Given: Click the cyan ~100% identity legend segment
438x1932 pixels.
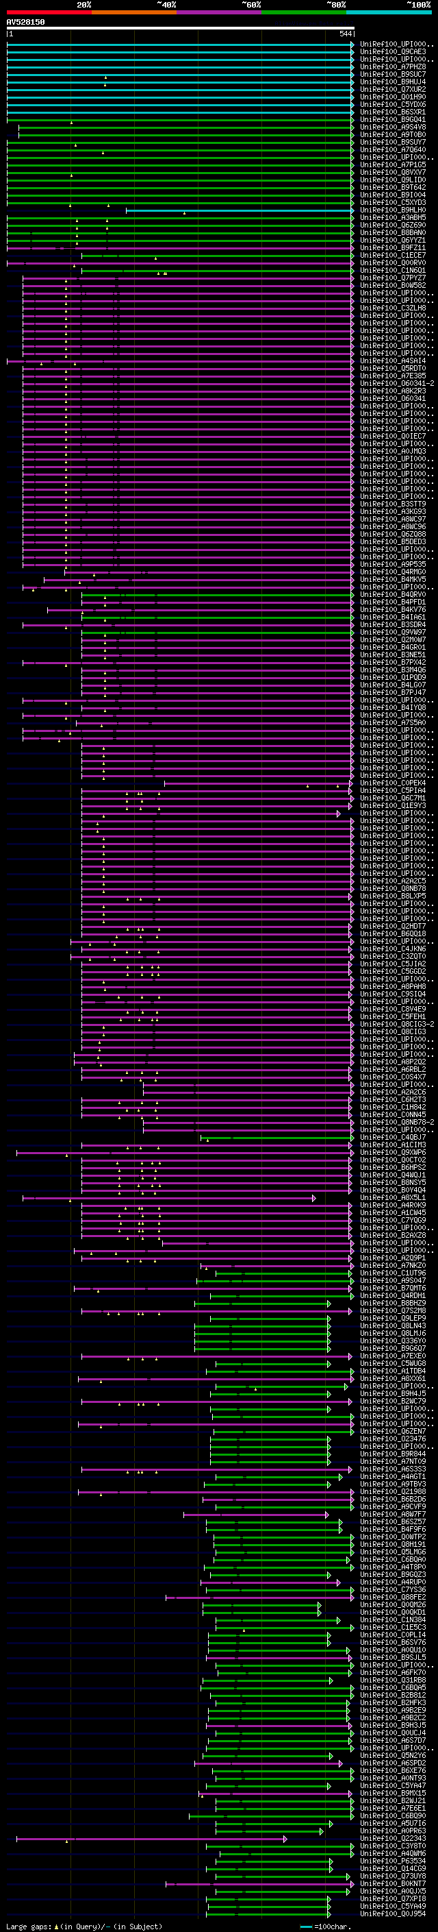Looking at the screenshot, I should coord(389,12).
